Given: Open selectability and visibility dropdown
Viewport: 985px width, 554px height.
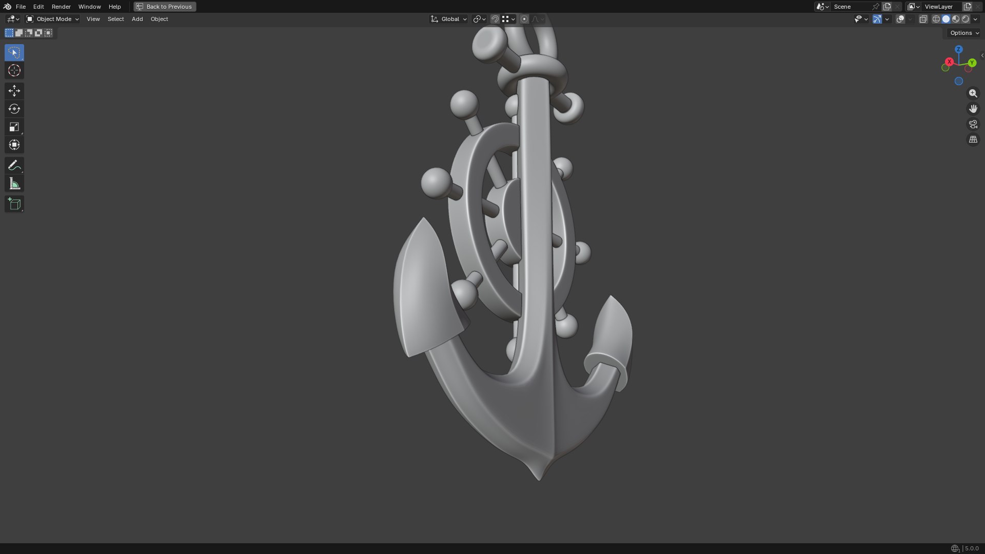Looking at the screenshot, I should pyautogui.click(x=861, y=19).
